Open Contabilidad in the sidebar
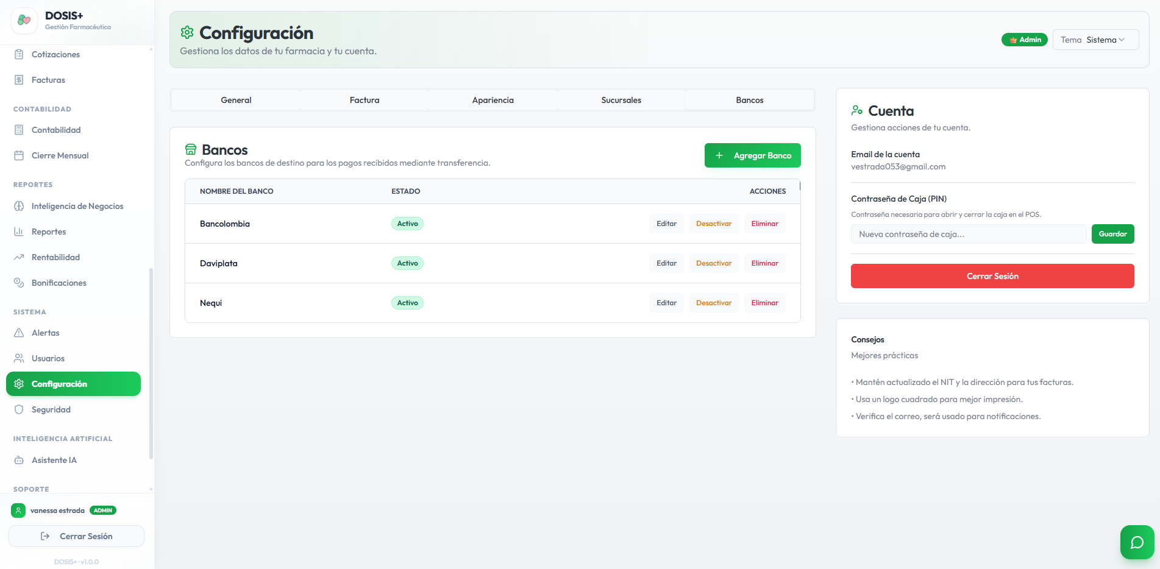The height and width of the screenshot is (569, 1160). [73, 130]
